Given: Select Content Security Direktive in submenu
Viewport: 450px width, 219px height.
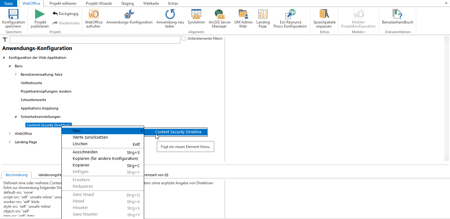Looking at the screenshot, I should pos(178,132).
